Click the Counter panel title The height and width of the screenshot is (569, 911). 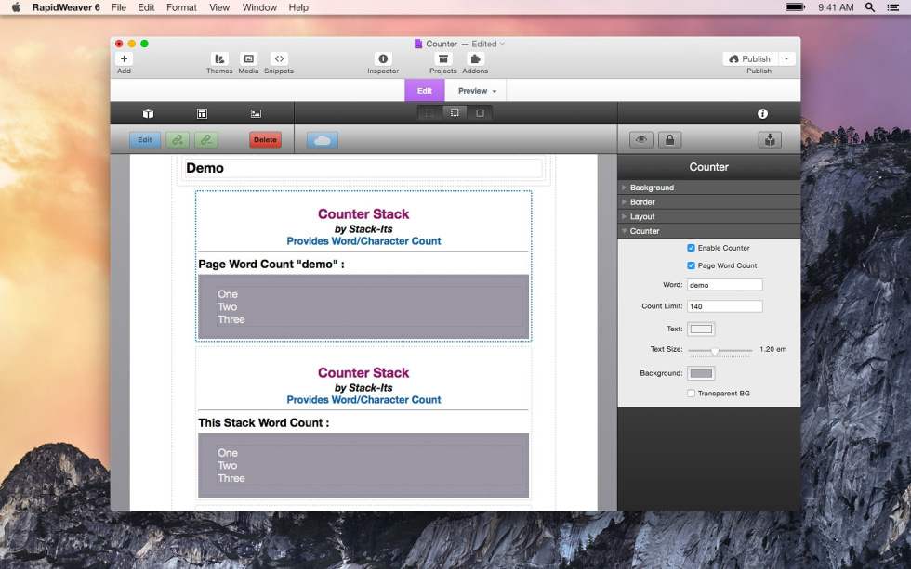708,167
